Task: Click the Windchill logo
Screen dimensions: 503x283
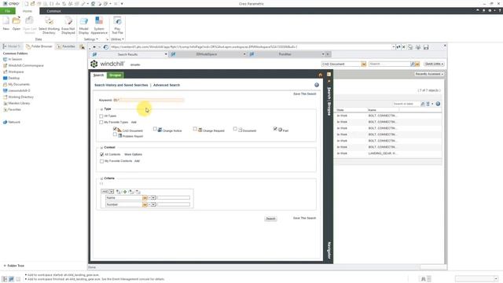Action: coord(108,64)
